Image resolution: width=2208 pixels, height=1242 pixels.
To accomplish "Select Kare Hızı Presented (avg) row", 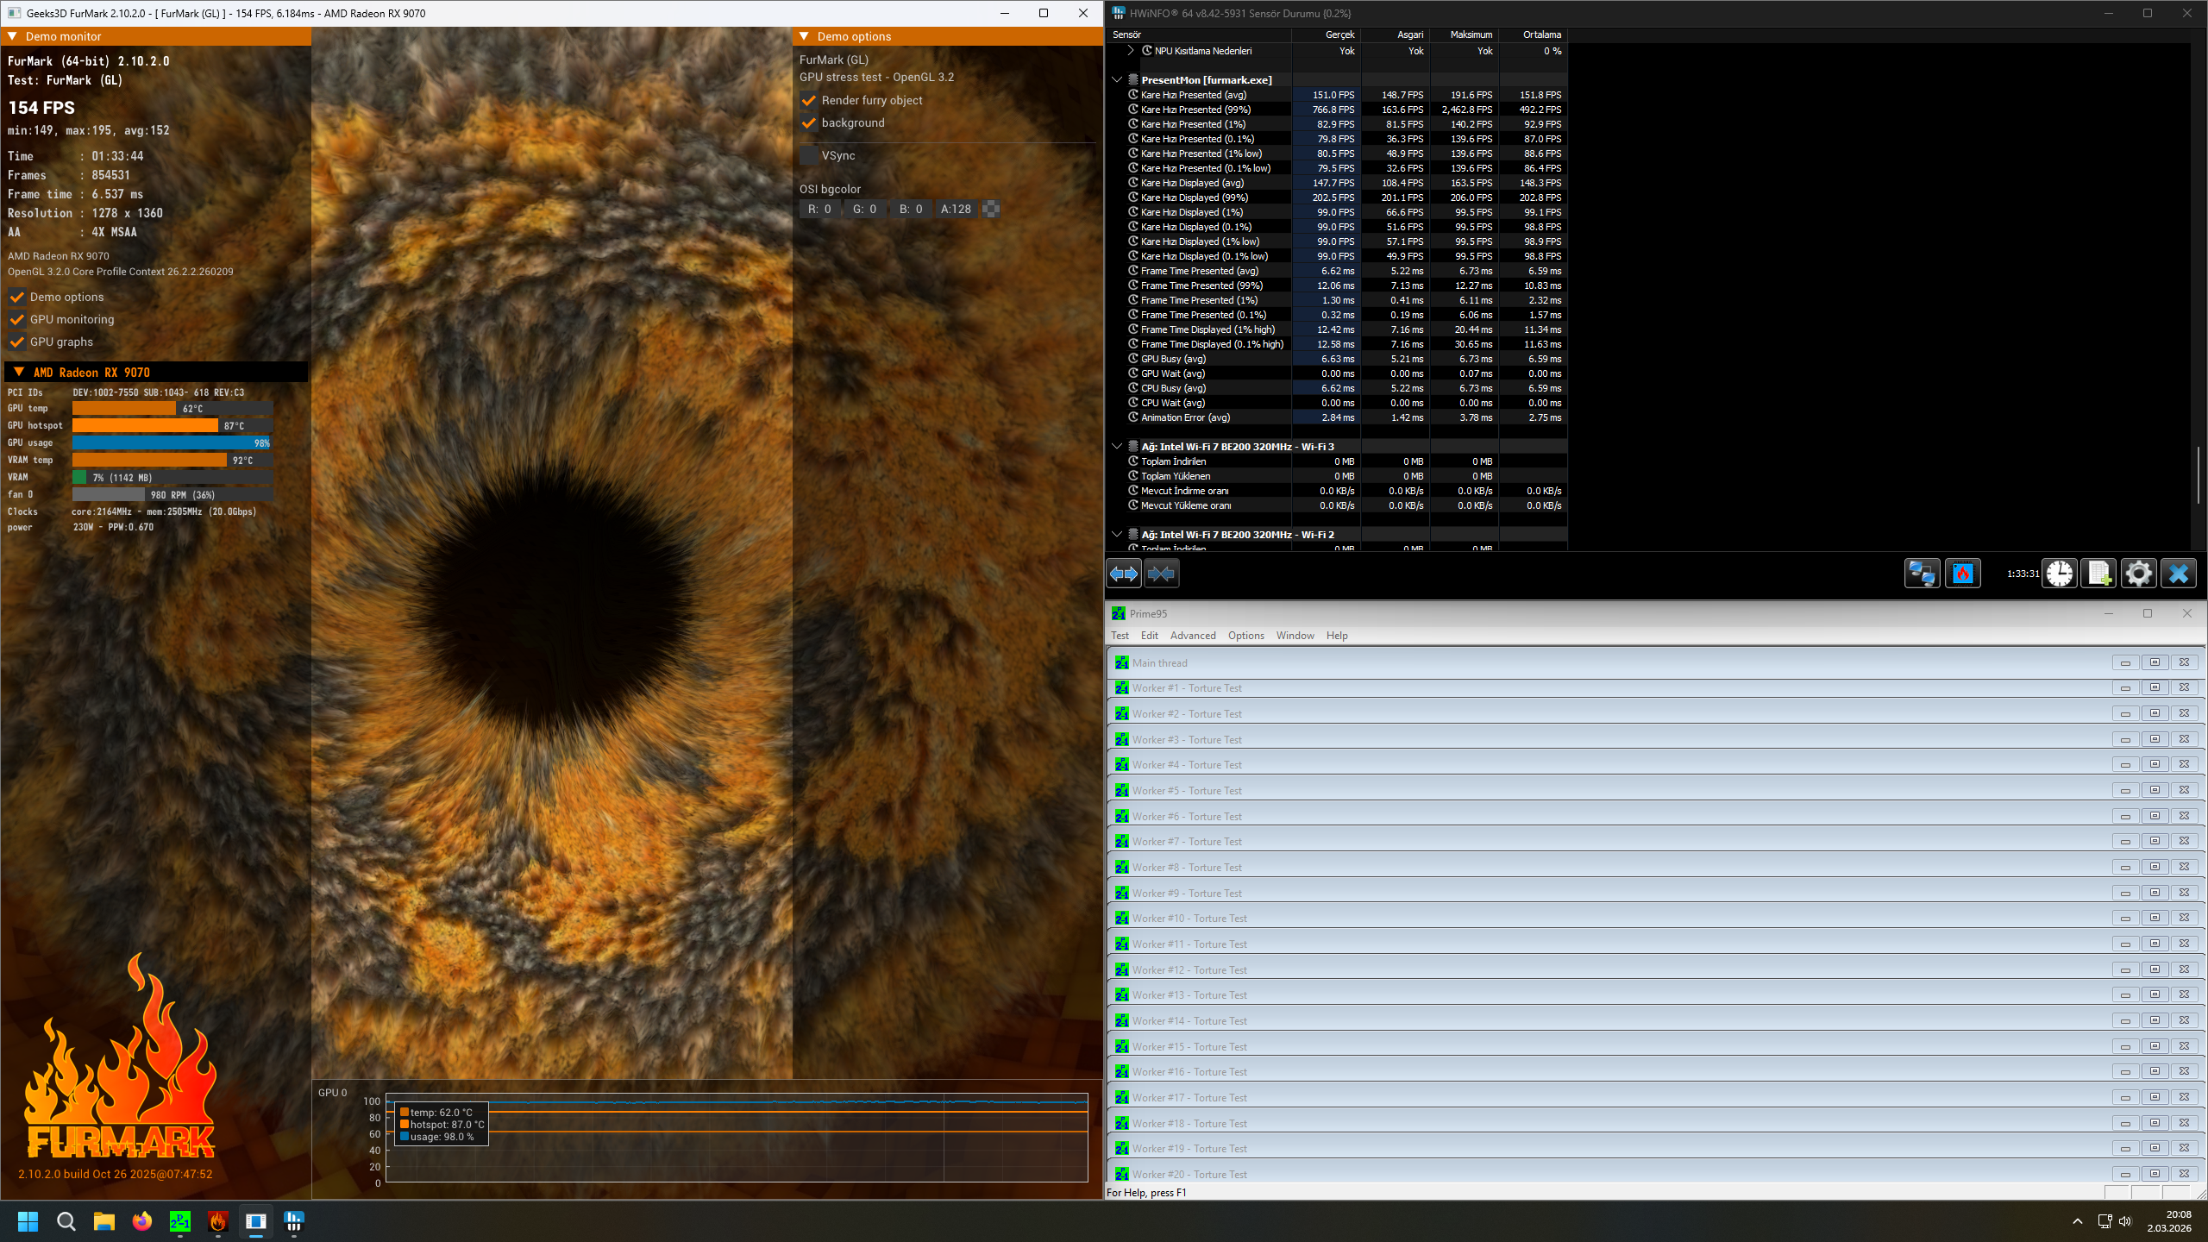I will pyautogui.click(x=1338, y=95).
